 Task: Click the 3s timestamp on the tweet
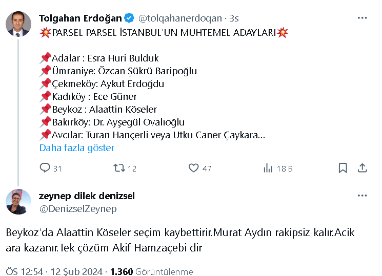click(234, 18)
